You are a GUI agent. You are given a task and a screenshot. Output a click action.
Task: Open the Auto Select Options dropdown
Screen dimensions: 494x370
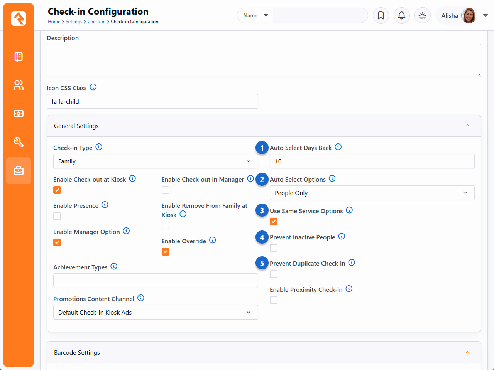pyautogui.click(x=372, y=193)
